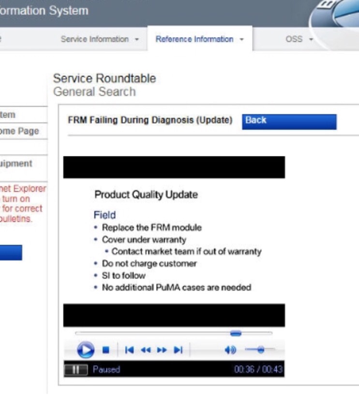Click the paused status indicator icon
This screenshot has height=416, width=359.
tap(76, 370)
